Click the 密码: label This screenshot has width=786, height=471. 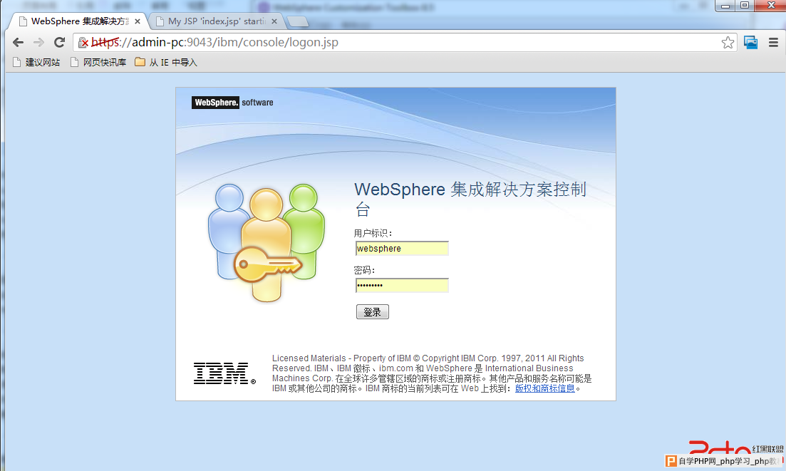click(364, 270)
